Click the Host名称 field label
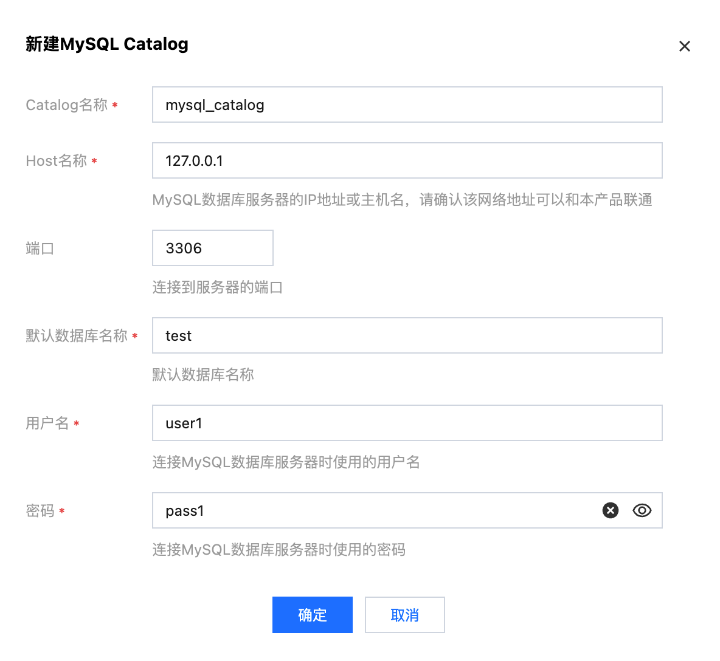This screenshot has height=661, width=720. pos(56,161)
